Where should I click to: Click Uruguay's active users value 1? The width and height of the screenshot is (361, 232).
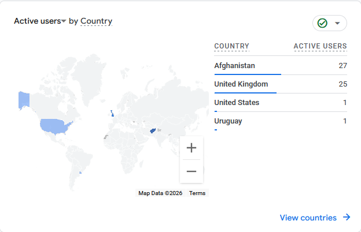345,121
